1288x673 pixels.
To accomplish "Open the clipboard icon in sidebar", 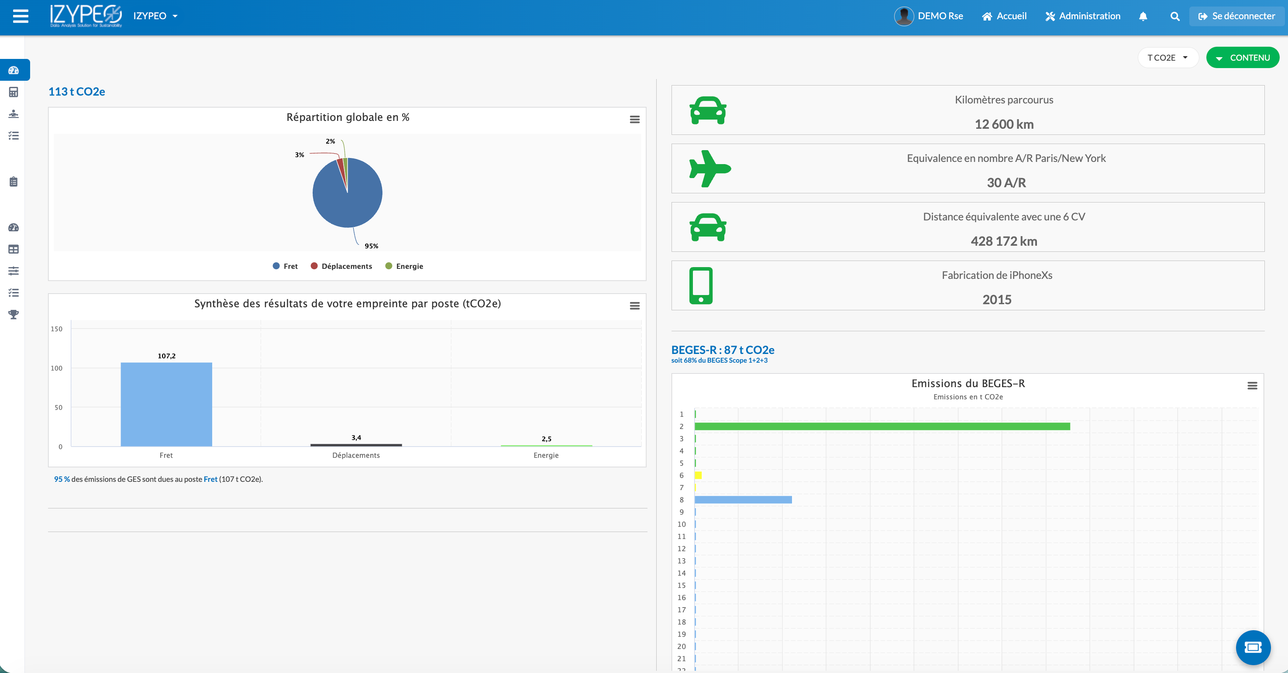I will click(14, 182).
